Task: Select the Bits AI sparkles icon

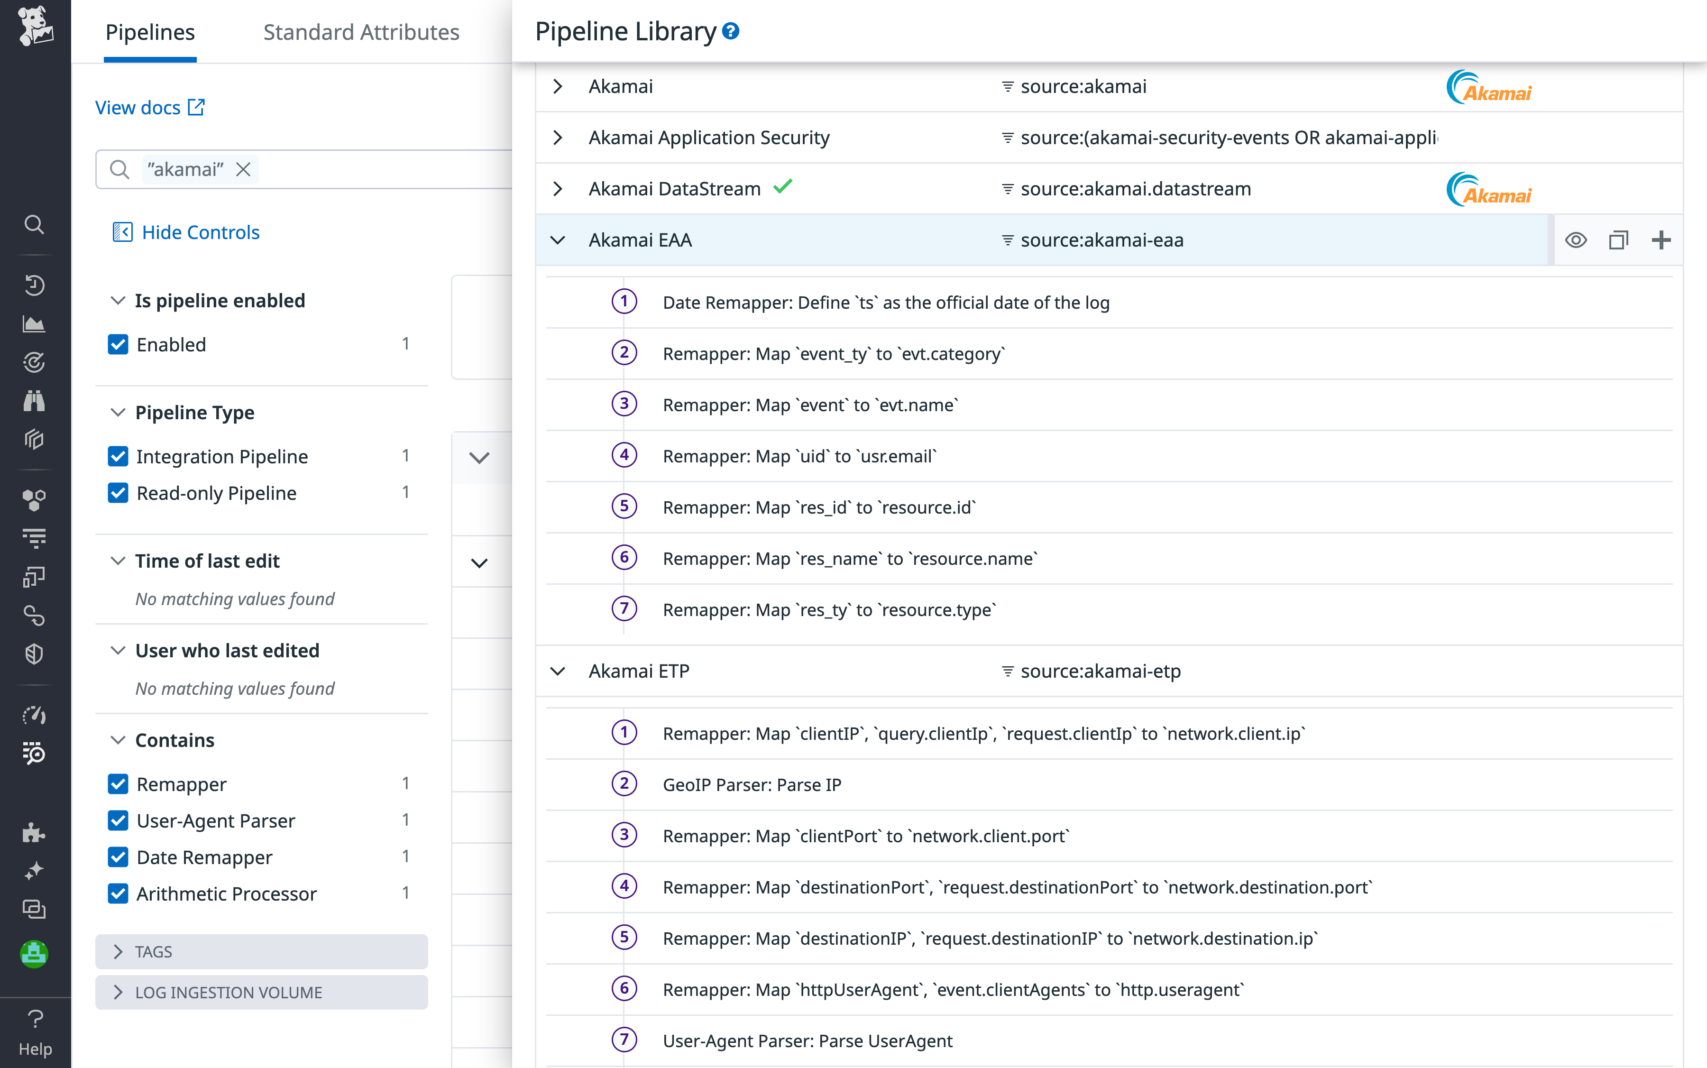Action: point(35,871)
